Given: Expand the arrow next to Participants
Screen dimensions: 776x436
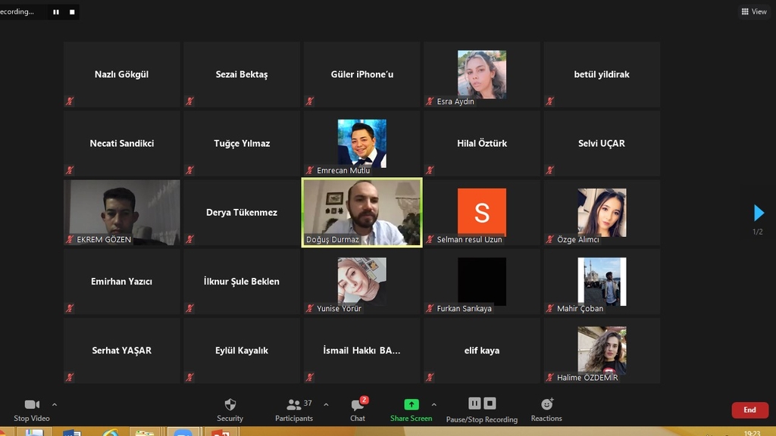Looking at the screenshot, I should [326, 404].
